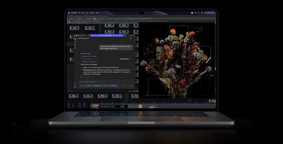283x144 pixels.
Task: Click the user message bubble about zooming in
Action: point(116,47)
